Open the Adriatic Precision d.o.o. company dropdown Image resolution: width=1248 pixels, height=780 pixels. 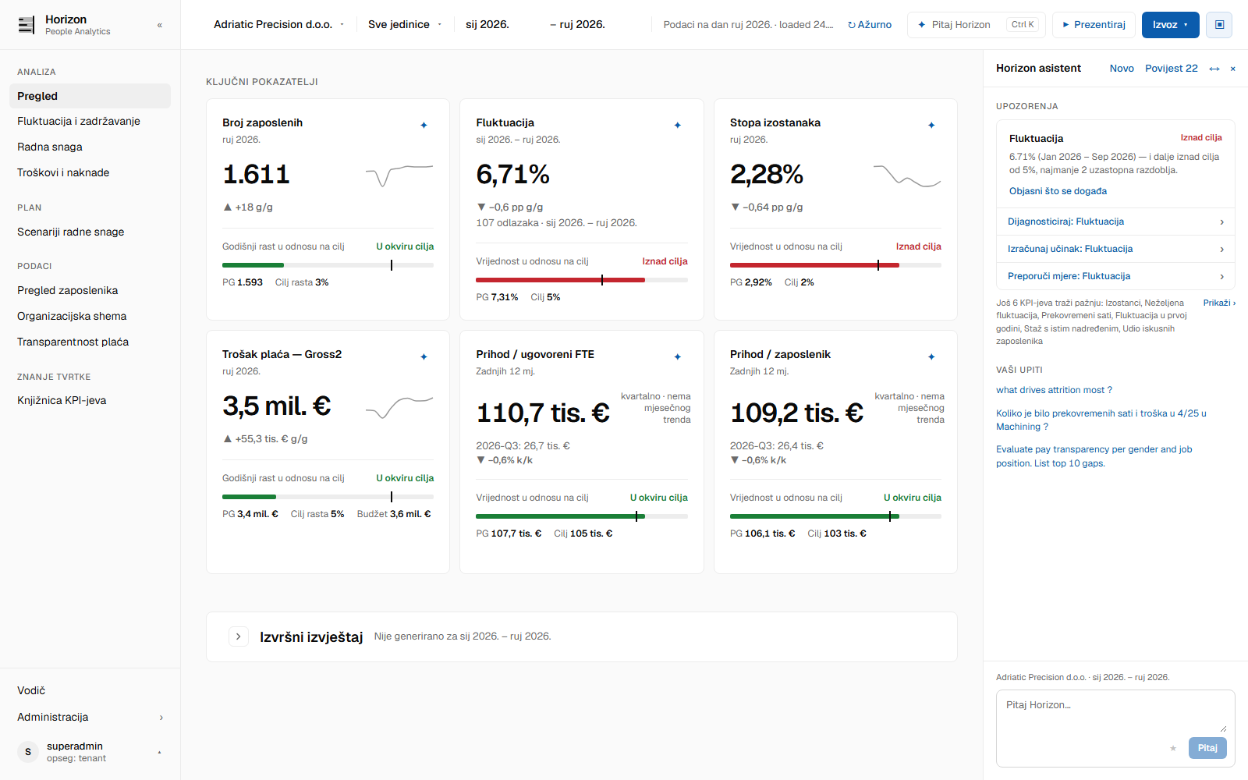(x=278, y=25)
